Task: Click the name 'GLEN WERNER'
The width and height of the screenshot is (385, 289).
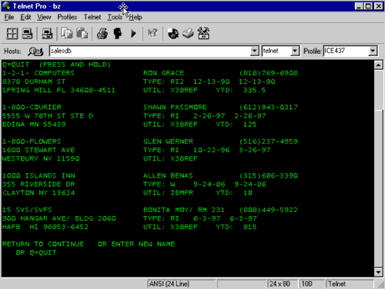Action: [169, 141]
